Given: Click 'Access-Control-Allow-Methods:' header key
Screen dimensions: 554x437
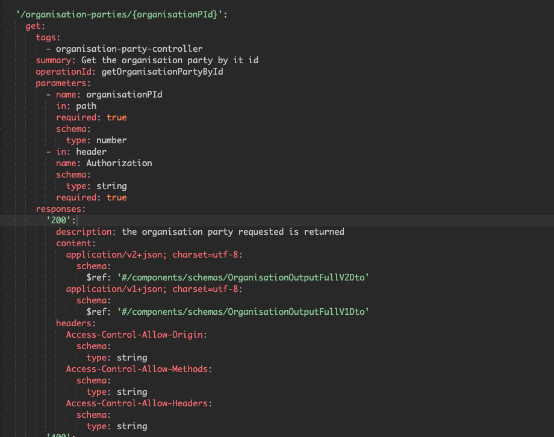Looking at the screenshot, I should [x=139, y=369].
